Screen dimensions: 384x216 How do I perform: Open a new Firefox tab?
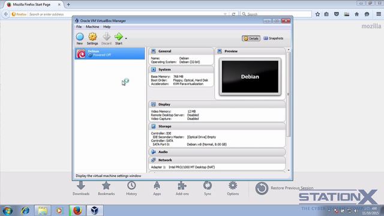coord(68,4)
